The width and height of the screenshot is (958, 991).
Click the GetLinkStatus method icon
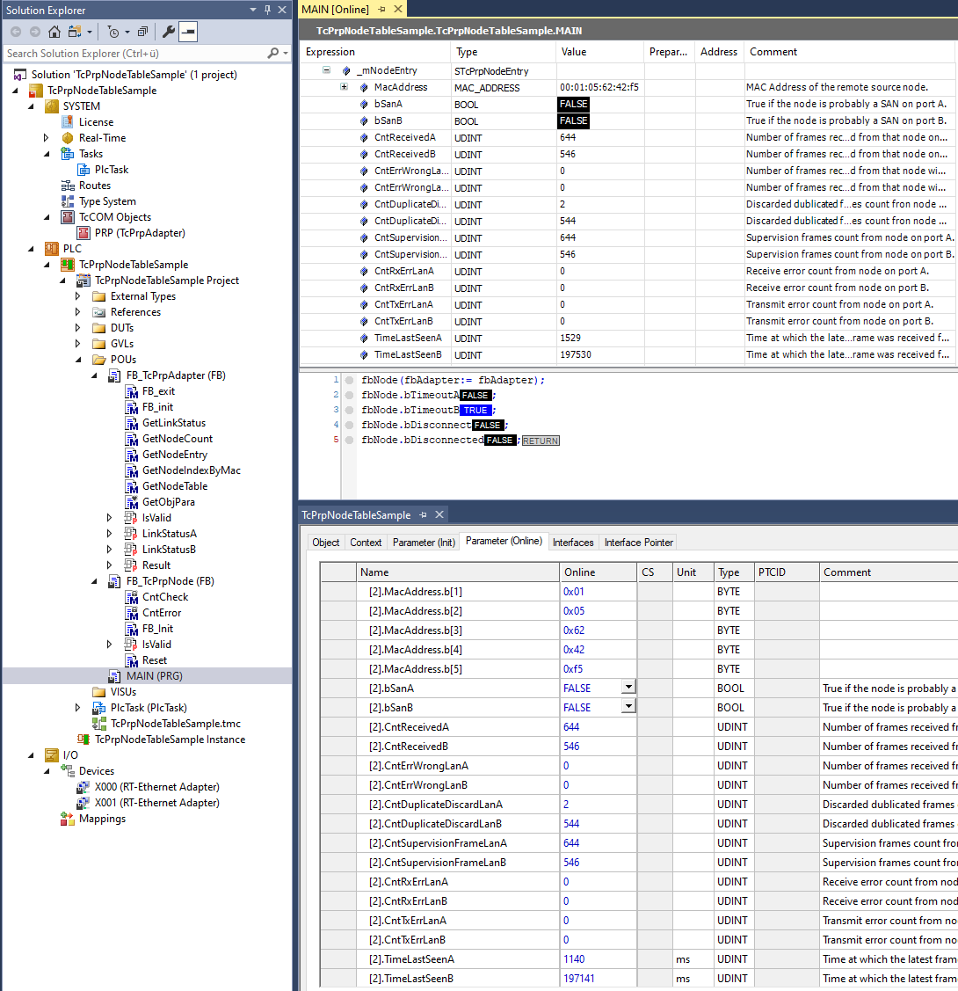[131, 423]
